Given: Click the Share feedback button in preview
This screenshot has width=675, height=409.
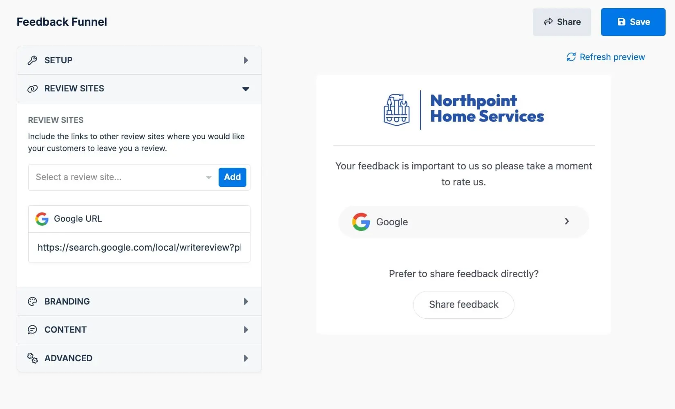Looking at the screenshot, I should [x=464, y=305].
